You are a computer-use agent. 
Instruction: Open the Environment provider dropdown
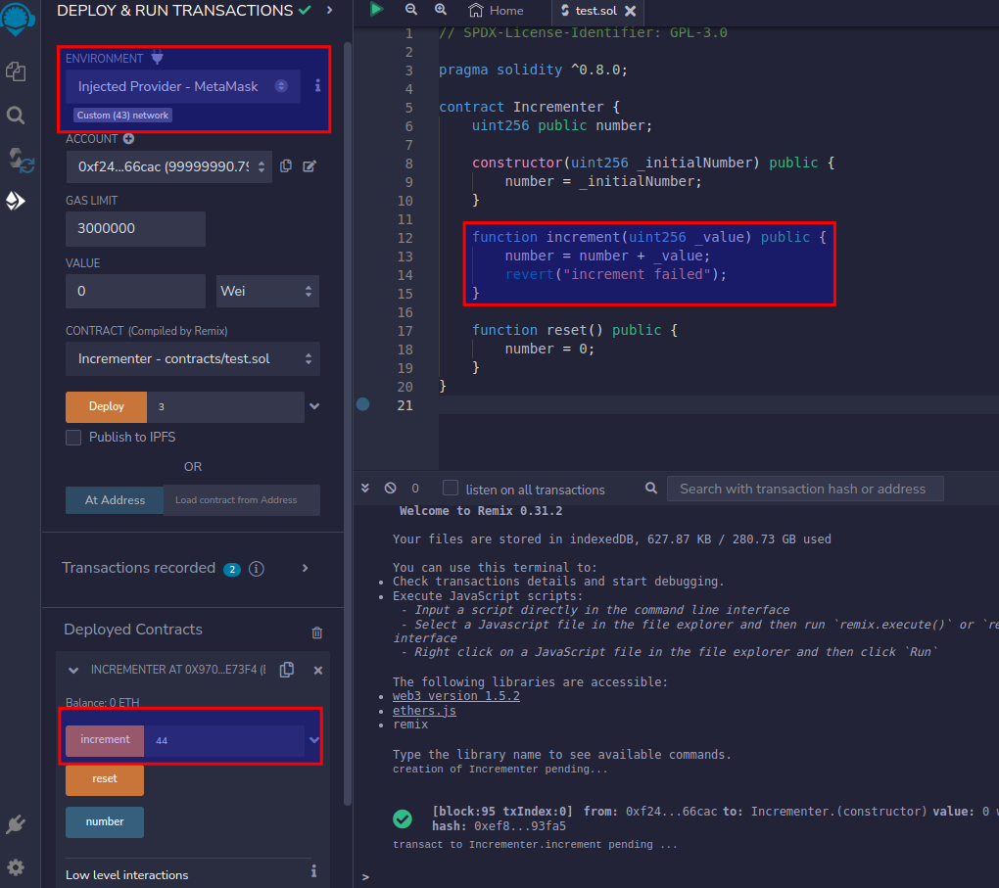[x=184, y=87]
